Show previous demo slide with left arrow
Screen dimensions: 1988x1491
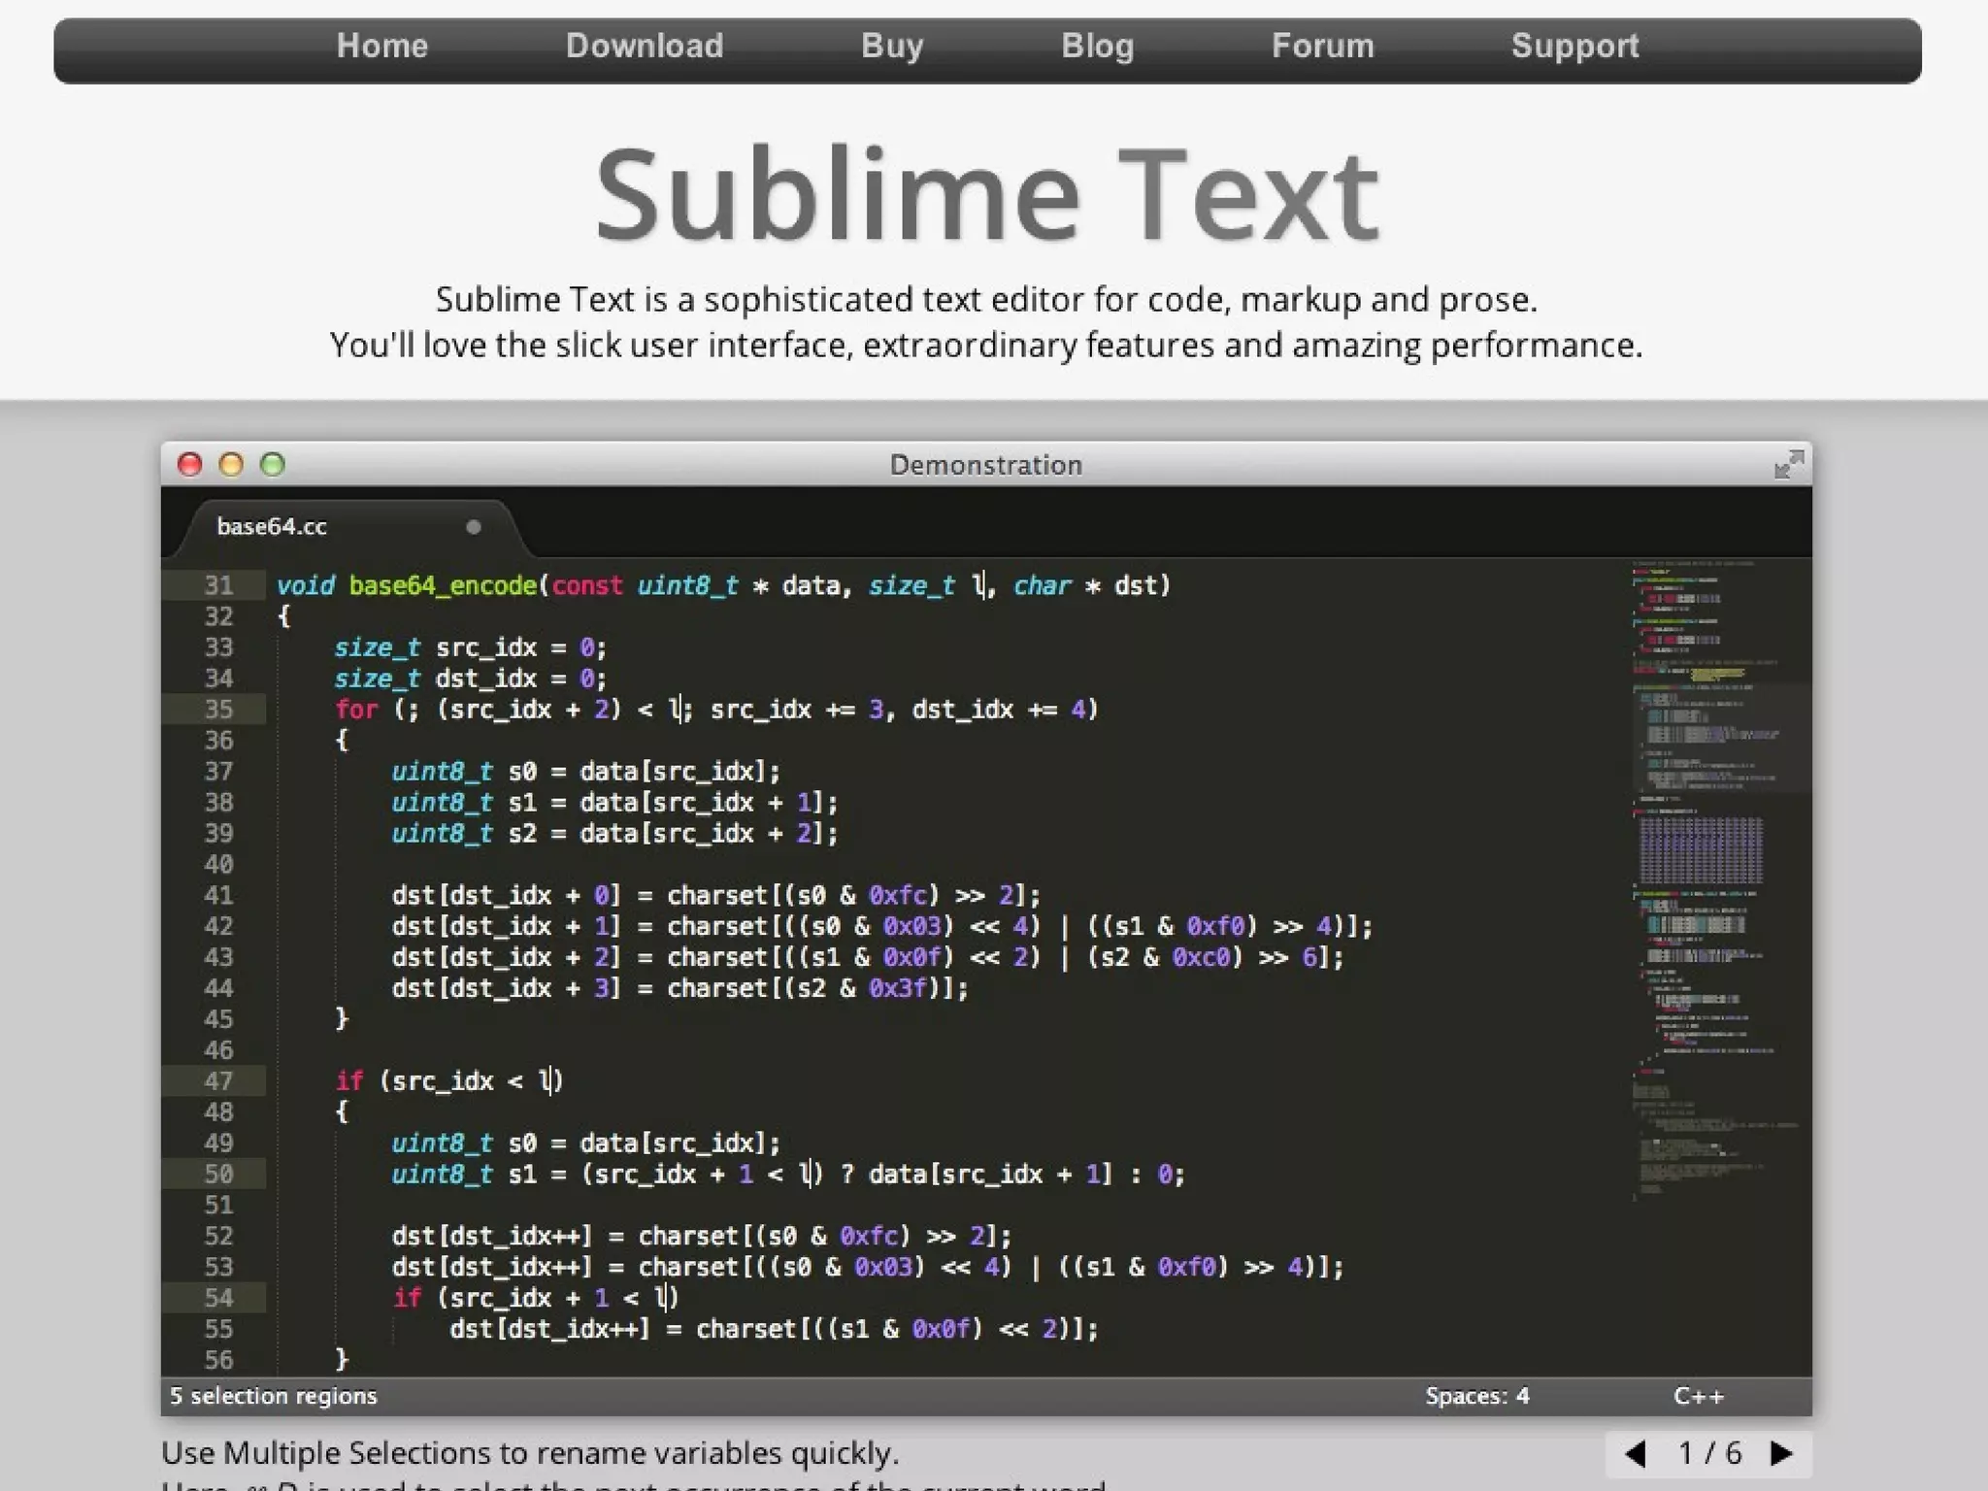[x=1636, y=1453]
